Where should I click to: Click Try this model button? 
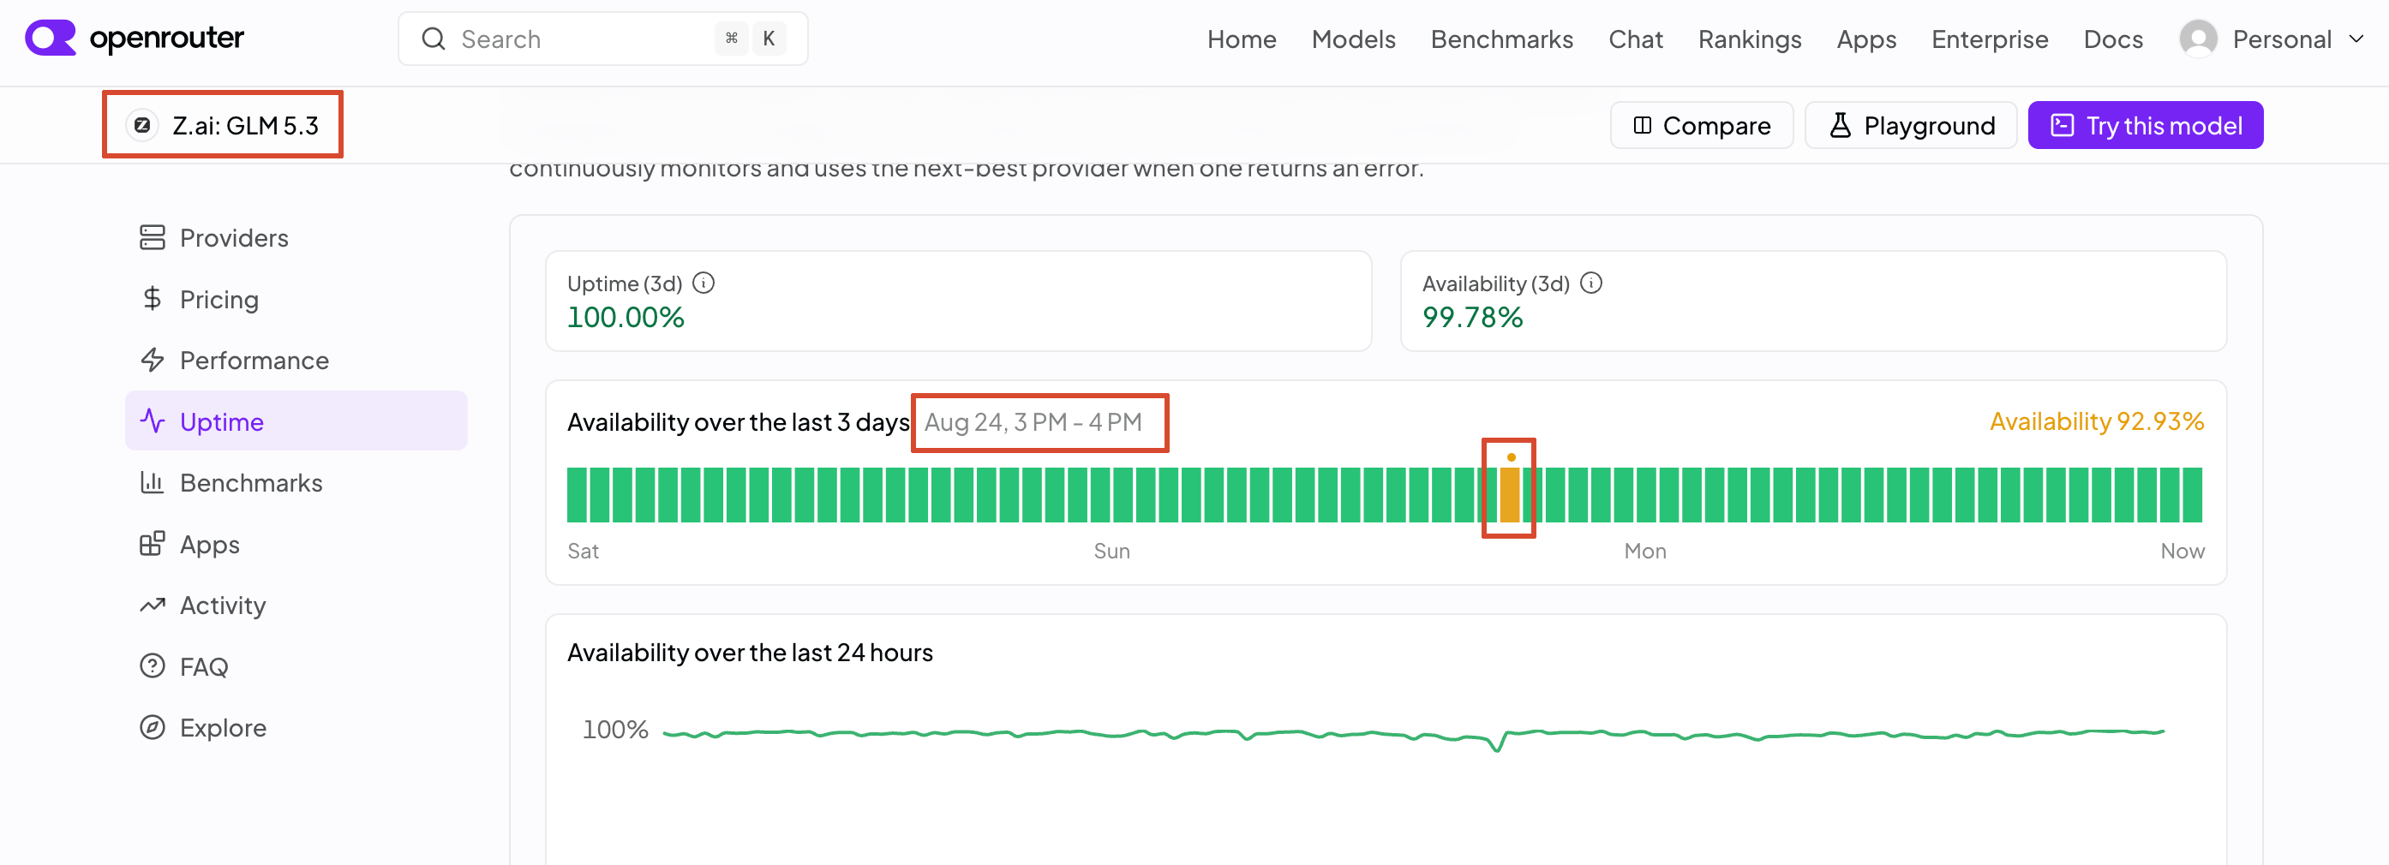click(x=2145, y=125)
